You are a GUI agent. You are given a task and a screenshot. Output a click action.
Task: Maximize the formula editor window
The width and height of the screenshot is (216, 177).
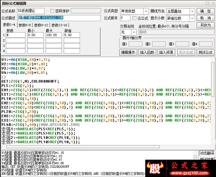click(x=207, y=3)
